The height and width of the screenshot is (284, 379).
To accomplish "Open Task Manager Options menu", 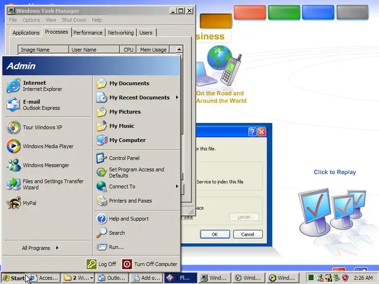I will 31,20.
